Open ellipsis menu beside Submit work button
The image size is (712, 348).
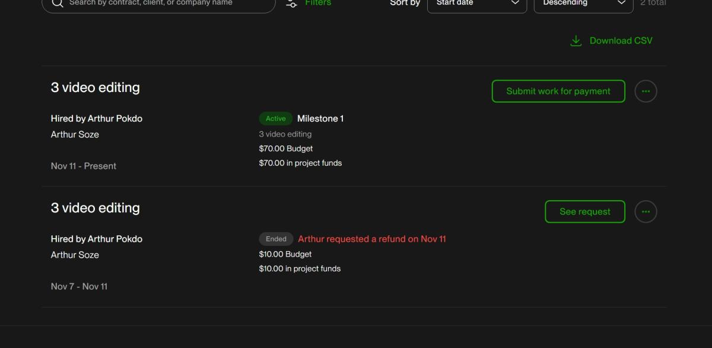(646, 91)
